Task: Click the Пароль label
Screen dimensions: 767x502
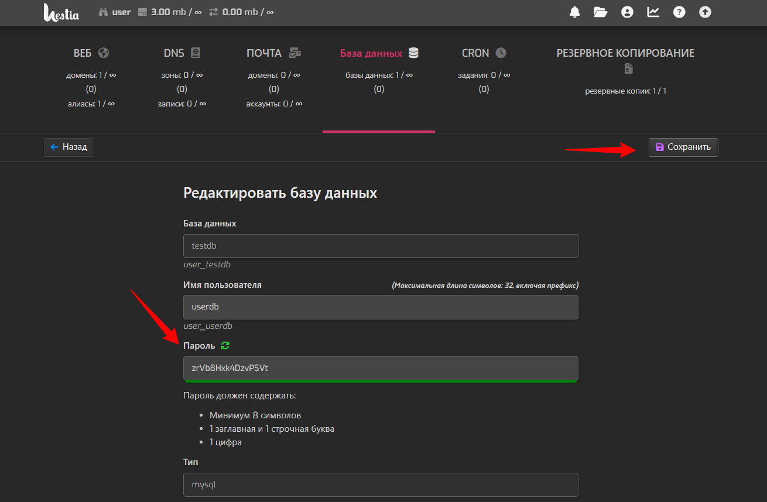Action: point(199,346)
